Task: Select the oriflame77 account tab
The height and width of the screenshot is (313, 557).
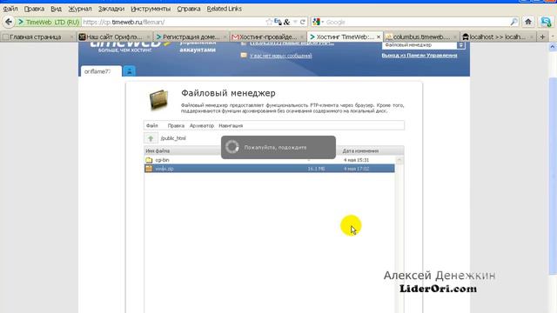Action: click(x=101, y=71)
